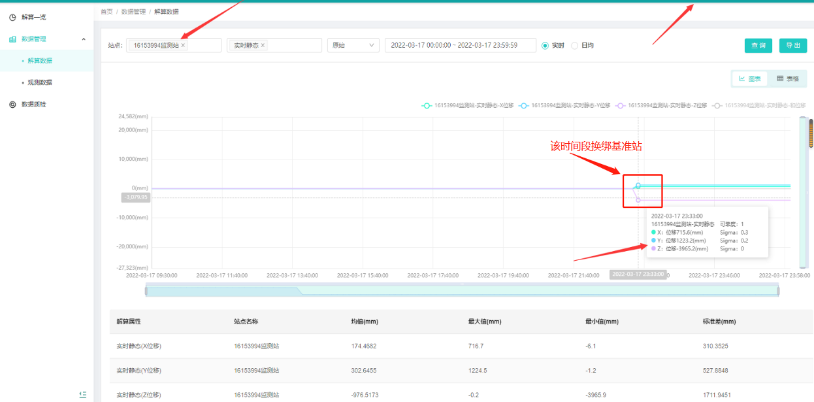
Task: Open the 原始 dropdown
Action: click(x=353, y=46)
